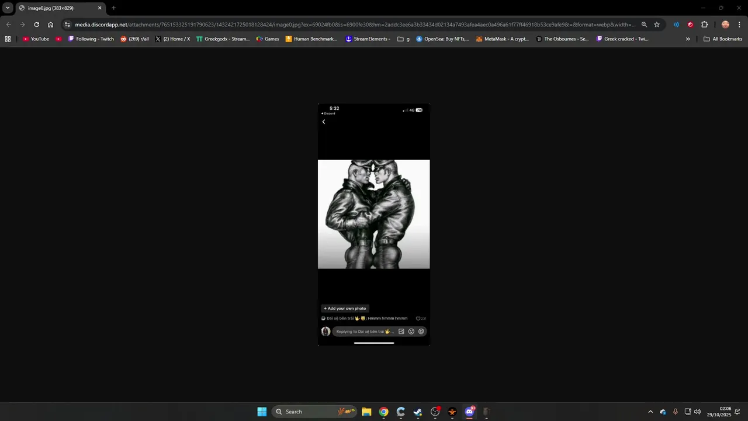Click the taskbar Search box
This screenshot has height=421, width=748.
coord(314,412)
